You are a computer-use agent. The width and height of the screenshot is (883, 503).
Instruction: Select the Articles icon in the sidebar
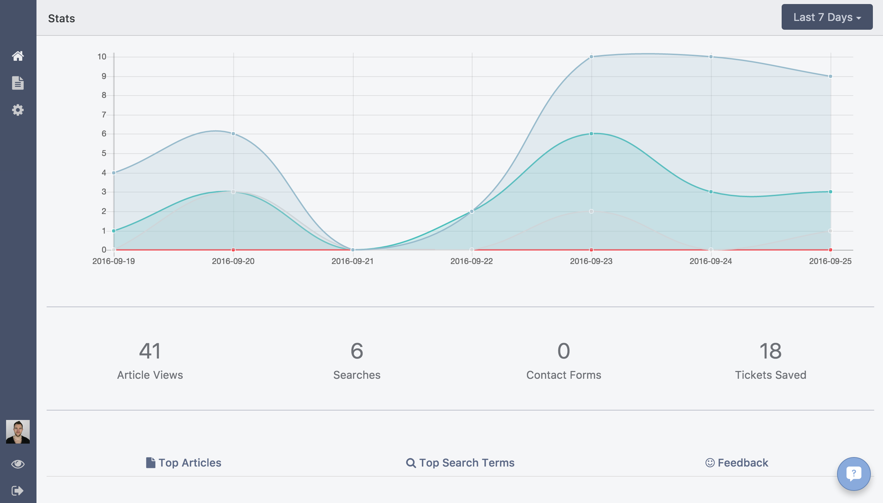pos(18,83)
